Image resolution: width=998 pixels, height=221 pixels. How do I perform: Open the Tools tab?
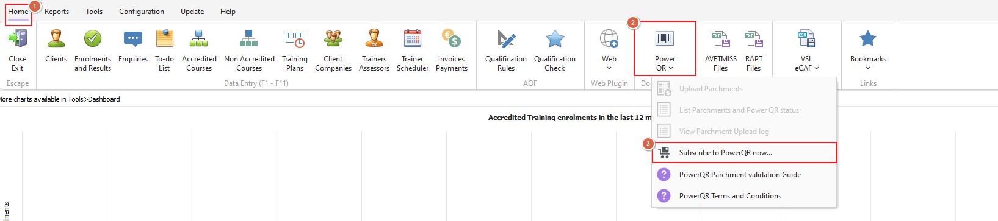(94, 12)
